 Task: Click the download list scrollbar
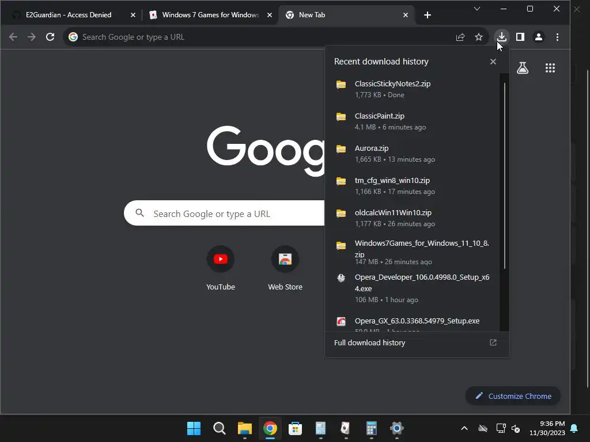[504, 175]
